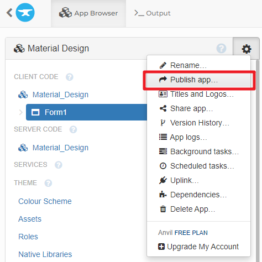
Task: Open the gear settings dropdown
Action: coord(246,49)
